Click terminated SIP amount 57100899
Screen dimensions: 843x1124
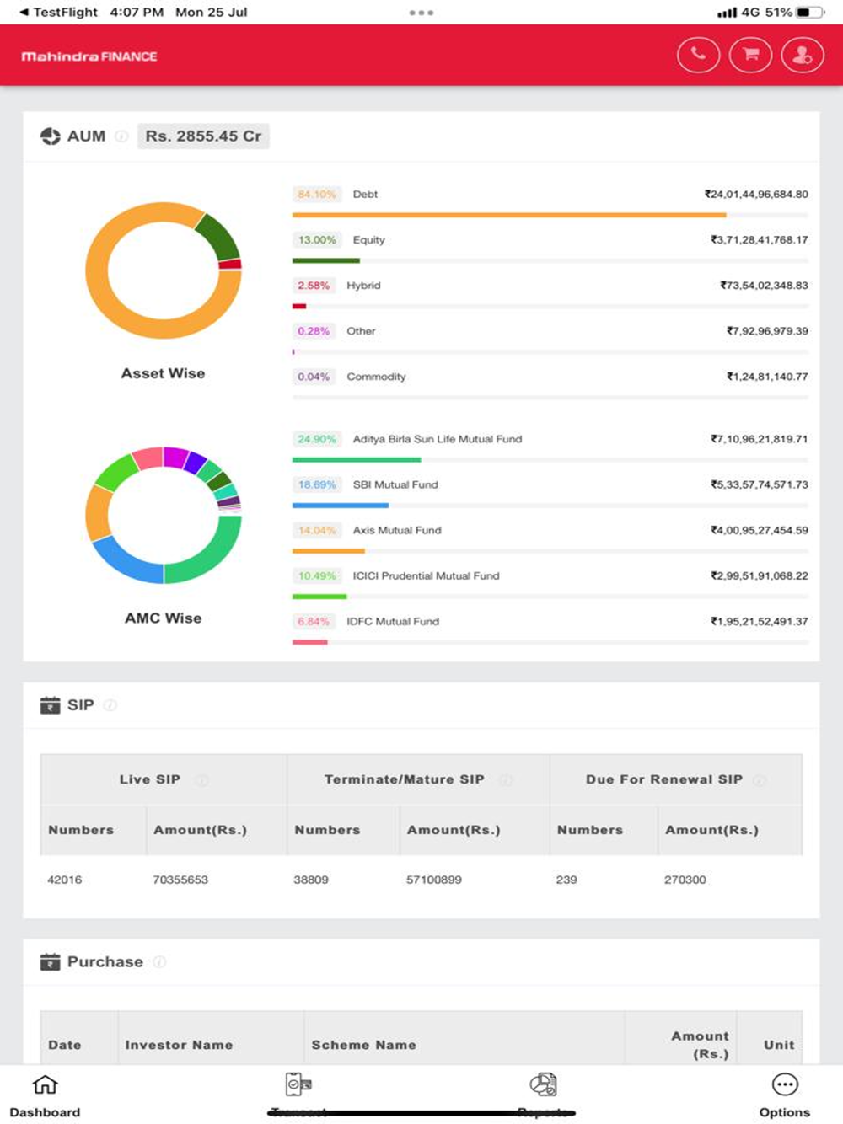434,880
